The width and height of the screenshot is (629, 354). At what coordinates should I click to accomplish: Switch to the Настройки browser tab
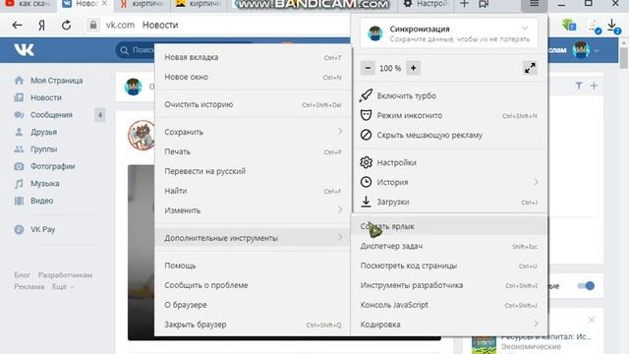[426, 4]
